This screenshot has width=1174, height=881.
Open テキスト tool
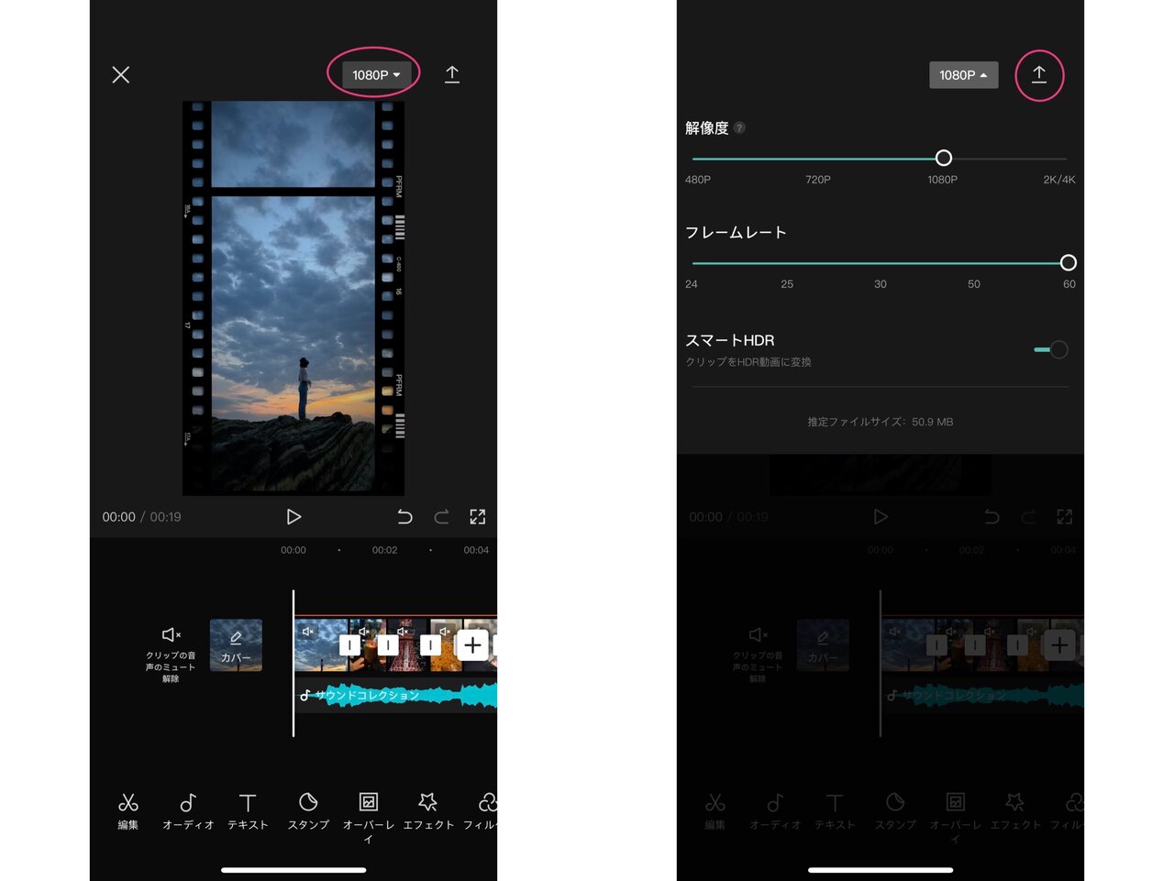[248, 811]
